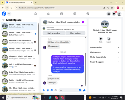Screen dimensions: 125x100
Task: Open the I.G. 2 bed conversation
Action: (x=19, y=89)
